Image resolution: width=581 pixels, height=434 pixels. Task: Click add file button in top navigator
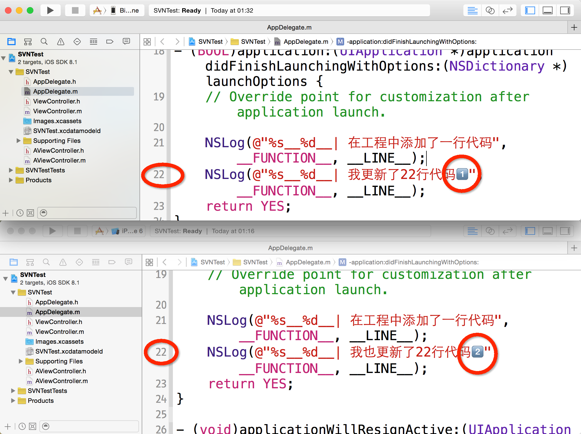coord(5,213)
